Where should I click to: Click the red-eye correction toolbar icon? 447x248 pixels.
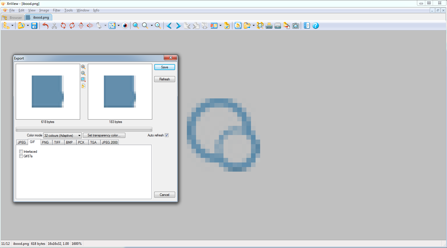[x=125, y=26]
